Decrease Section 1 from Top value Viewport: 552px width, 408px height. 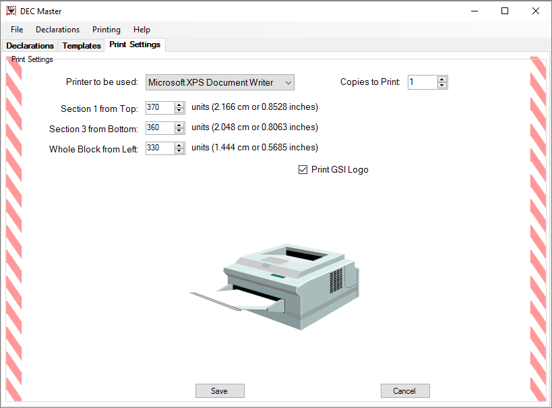pyautogui.click(x=179, y=111)
